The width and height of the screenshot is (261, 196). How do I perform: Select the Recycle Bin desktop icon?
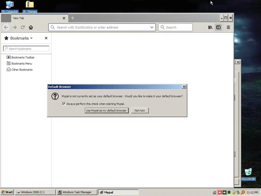pos(248,174)
